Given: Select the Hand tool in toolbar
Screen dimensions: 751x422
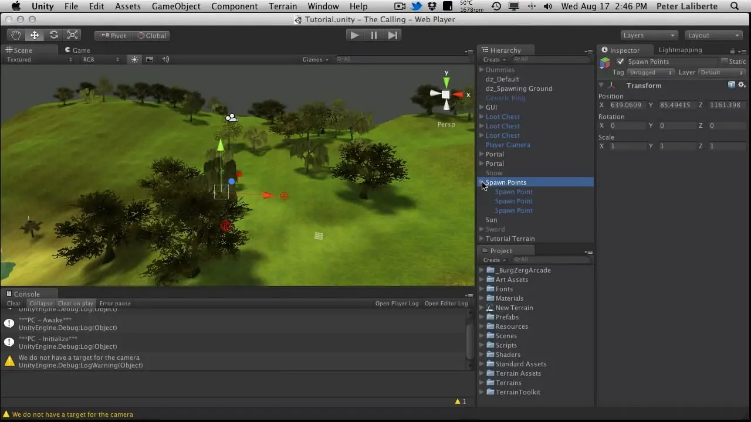Looking at the screenshot, I should [x=16, y=35].
